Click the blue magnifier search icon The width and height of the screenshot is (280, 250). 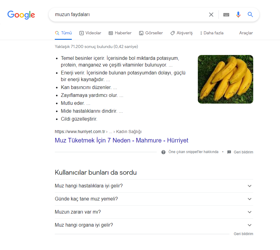(250, 15)
